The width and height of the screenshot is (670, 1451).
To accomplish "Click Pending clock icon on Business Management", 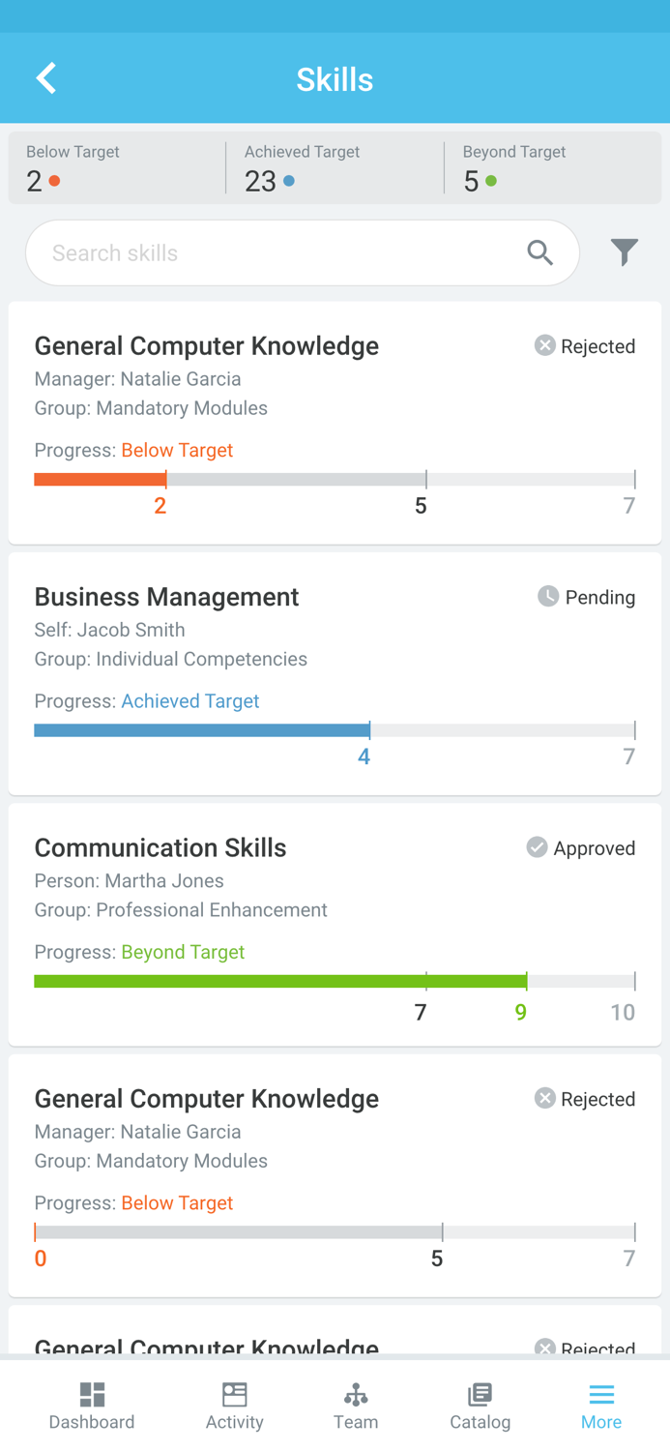I will pyautogui.click(x=548, y=597).
